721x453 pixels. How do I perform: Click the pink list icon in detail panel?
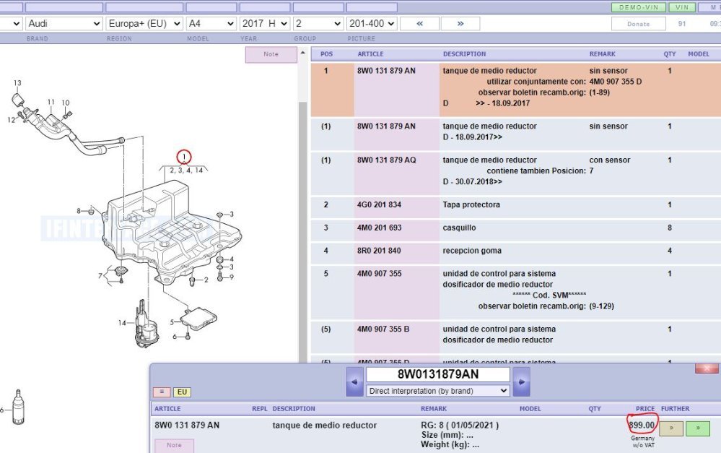162,392
